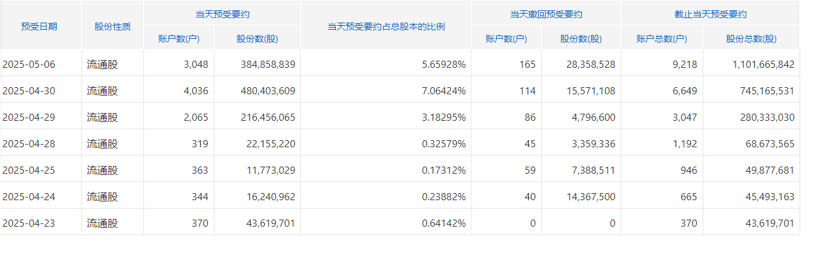Image resolution: width=826 pixels, height=257 pixels.
Task: Click the 股份性质 column header
Action: click(x=112, y=26)
